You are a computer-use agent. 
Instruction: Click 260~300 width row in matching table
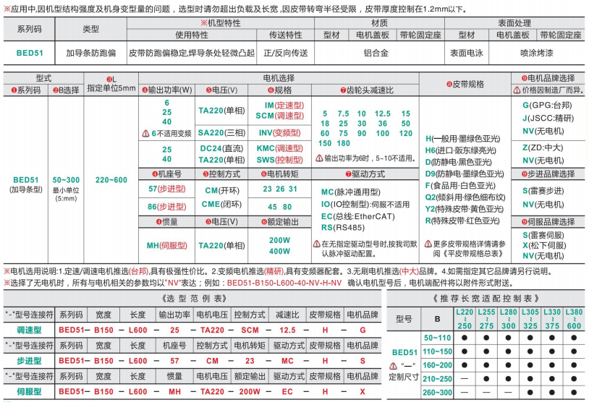[x=436, y=392]
